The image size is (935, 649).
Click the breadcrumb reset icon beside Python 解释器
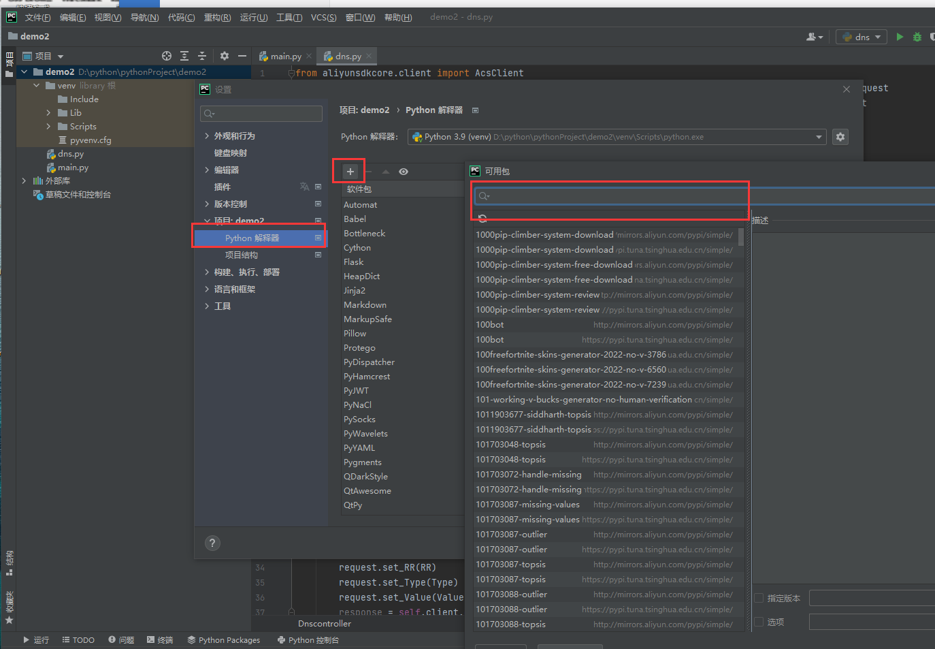point(476,110)
